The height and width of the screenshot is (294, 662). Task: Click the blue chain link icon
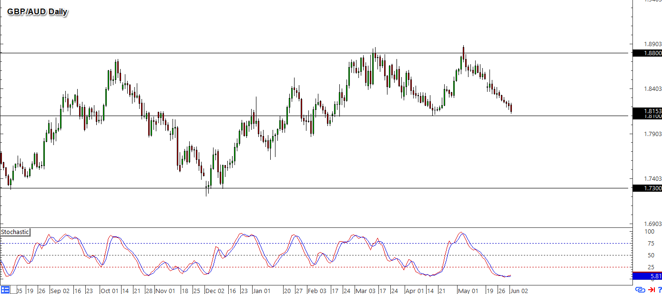click(640, 290)
